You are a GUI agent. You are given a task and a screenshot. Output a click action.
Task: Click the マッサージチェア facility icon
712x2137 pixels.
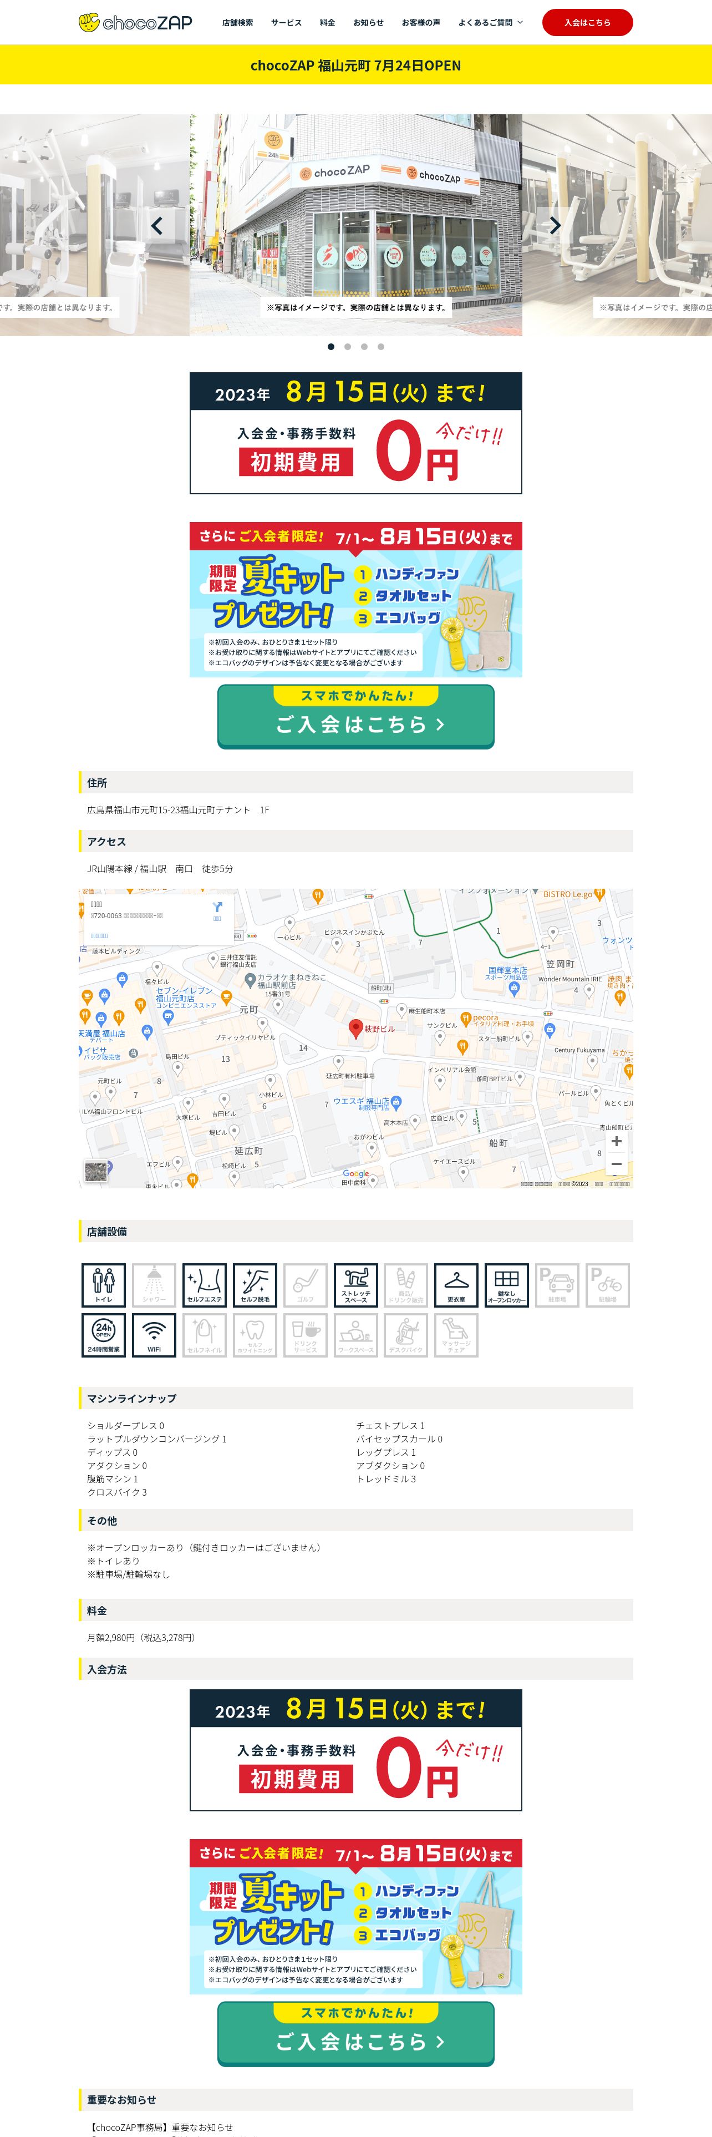pos(457,1335)
